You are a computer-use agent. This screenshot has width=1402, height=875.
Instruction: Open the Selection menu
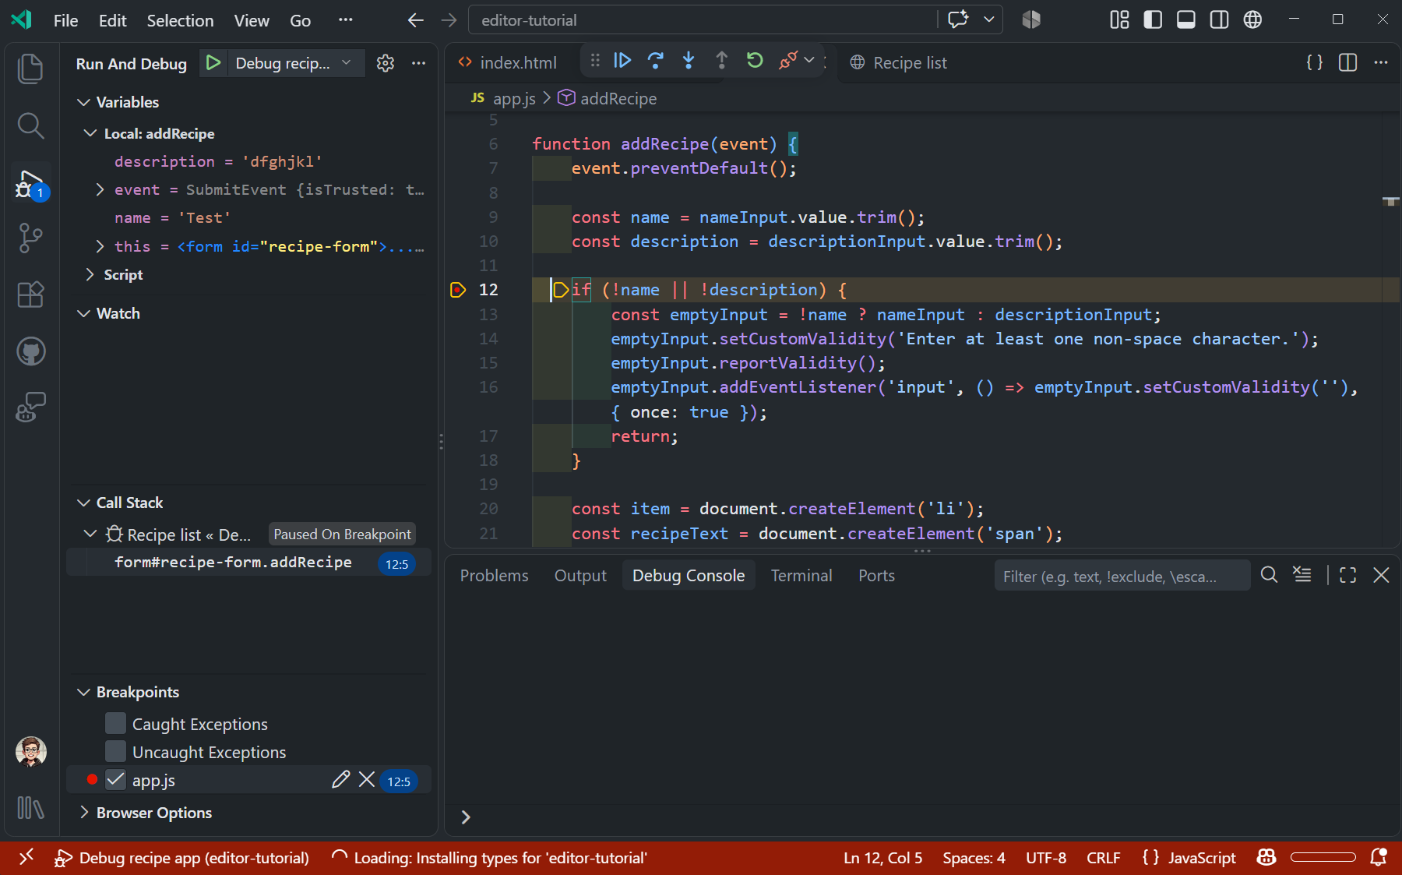tap(180, 20)
